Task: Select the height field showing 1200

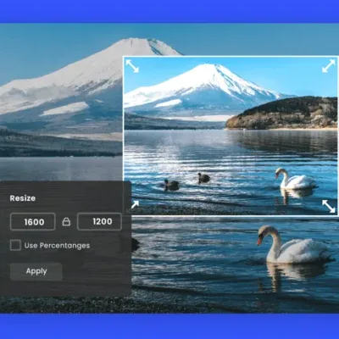Action: point(99,221)
